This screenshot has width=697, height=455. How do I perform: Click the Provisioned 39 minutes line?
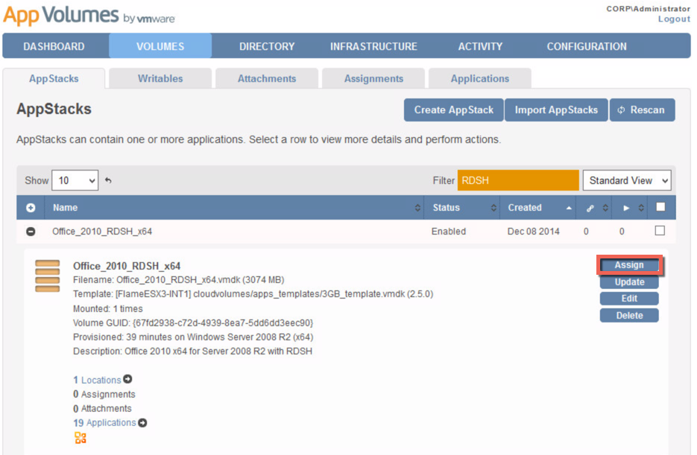pos(193,337)
